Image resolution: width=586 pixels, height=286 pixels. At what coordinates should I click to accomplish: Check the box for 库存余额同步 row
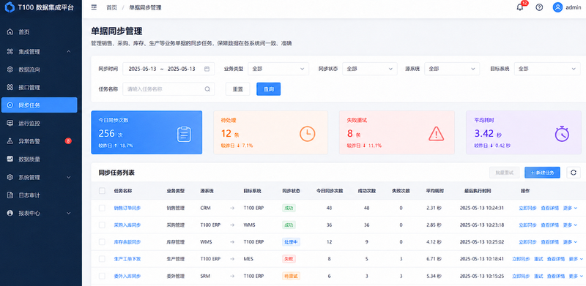click(x=102, y=242)
